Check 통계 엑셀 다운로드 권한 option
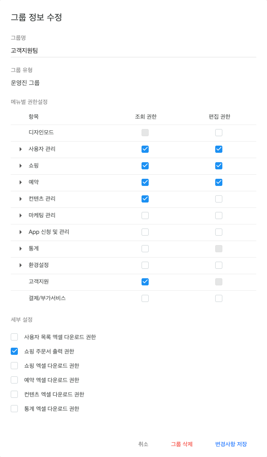 [x=14, y=409]
